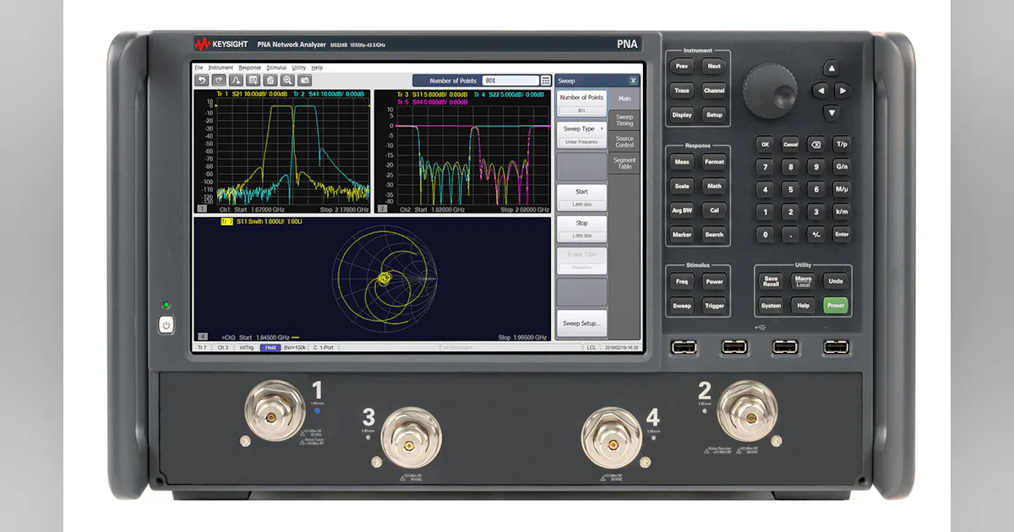This screenshot has height=532, width=1014.
Task: Click the undo arrow toolbar icon on screen
Action: (202, 80)
